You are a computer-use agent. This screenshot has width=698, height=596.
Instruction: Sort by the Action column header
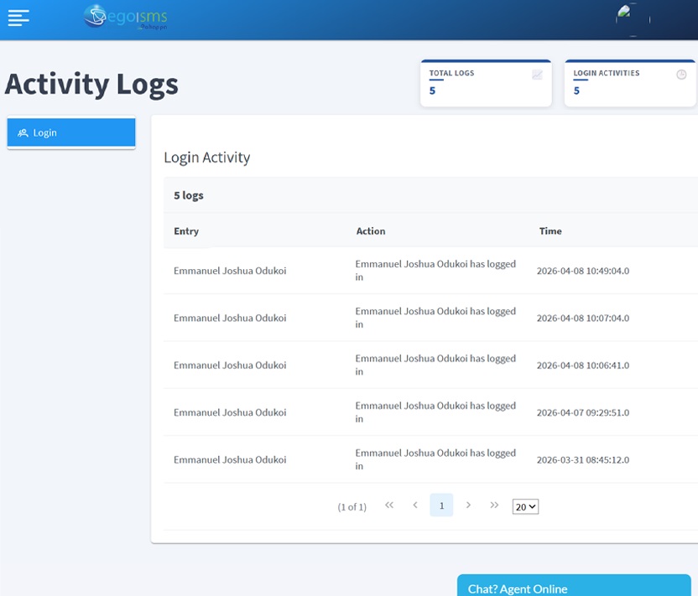pyautogui.click(x=371, y=231)
